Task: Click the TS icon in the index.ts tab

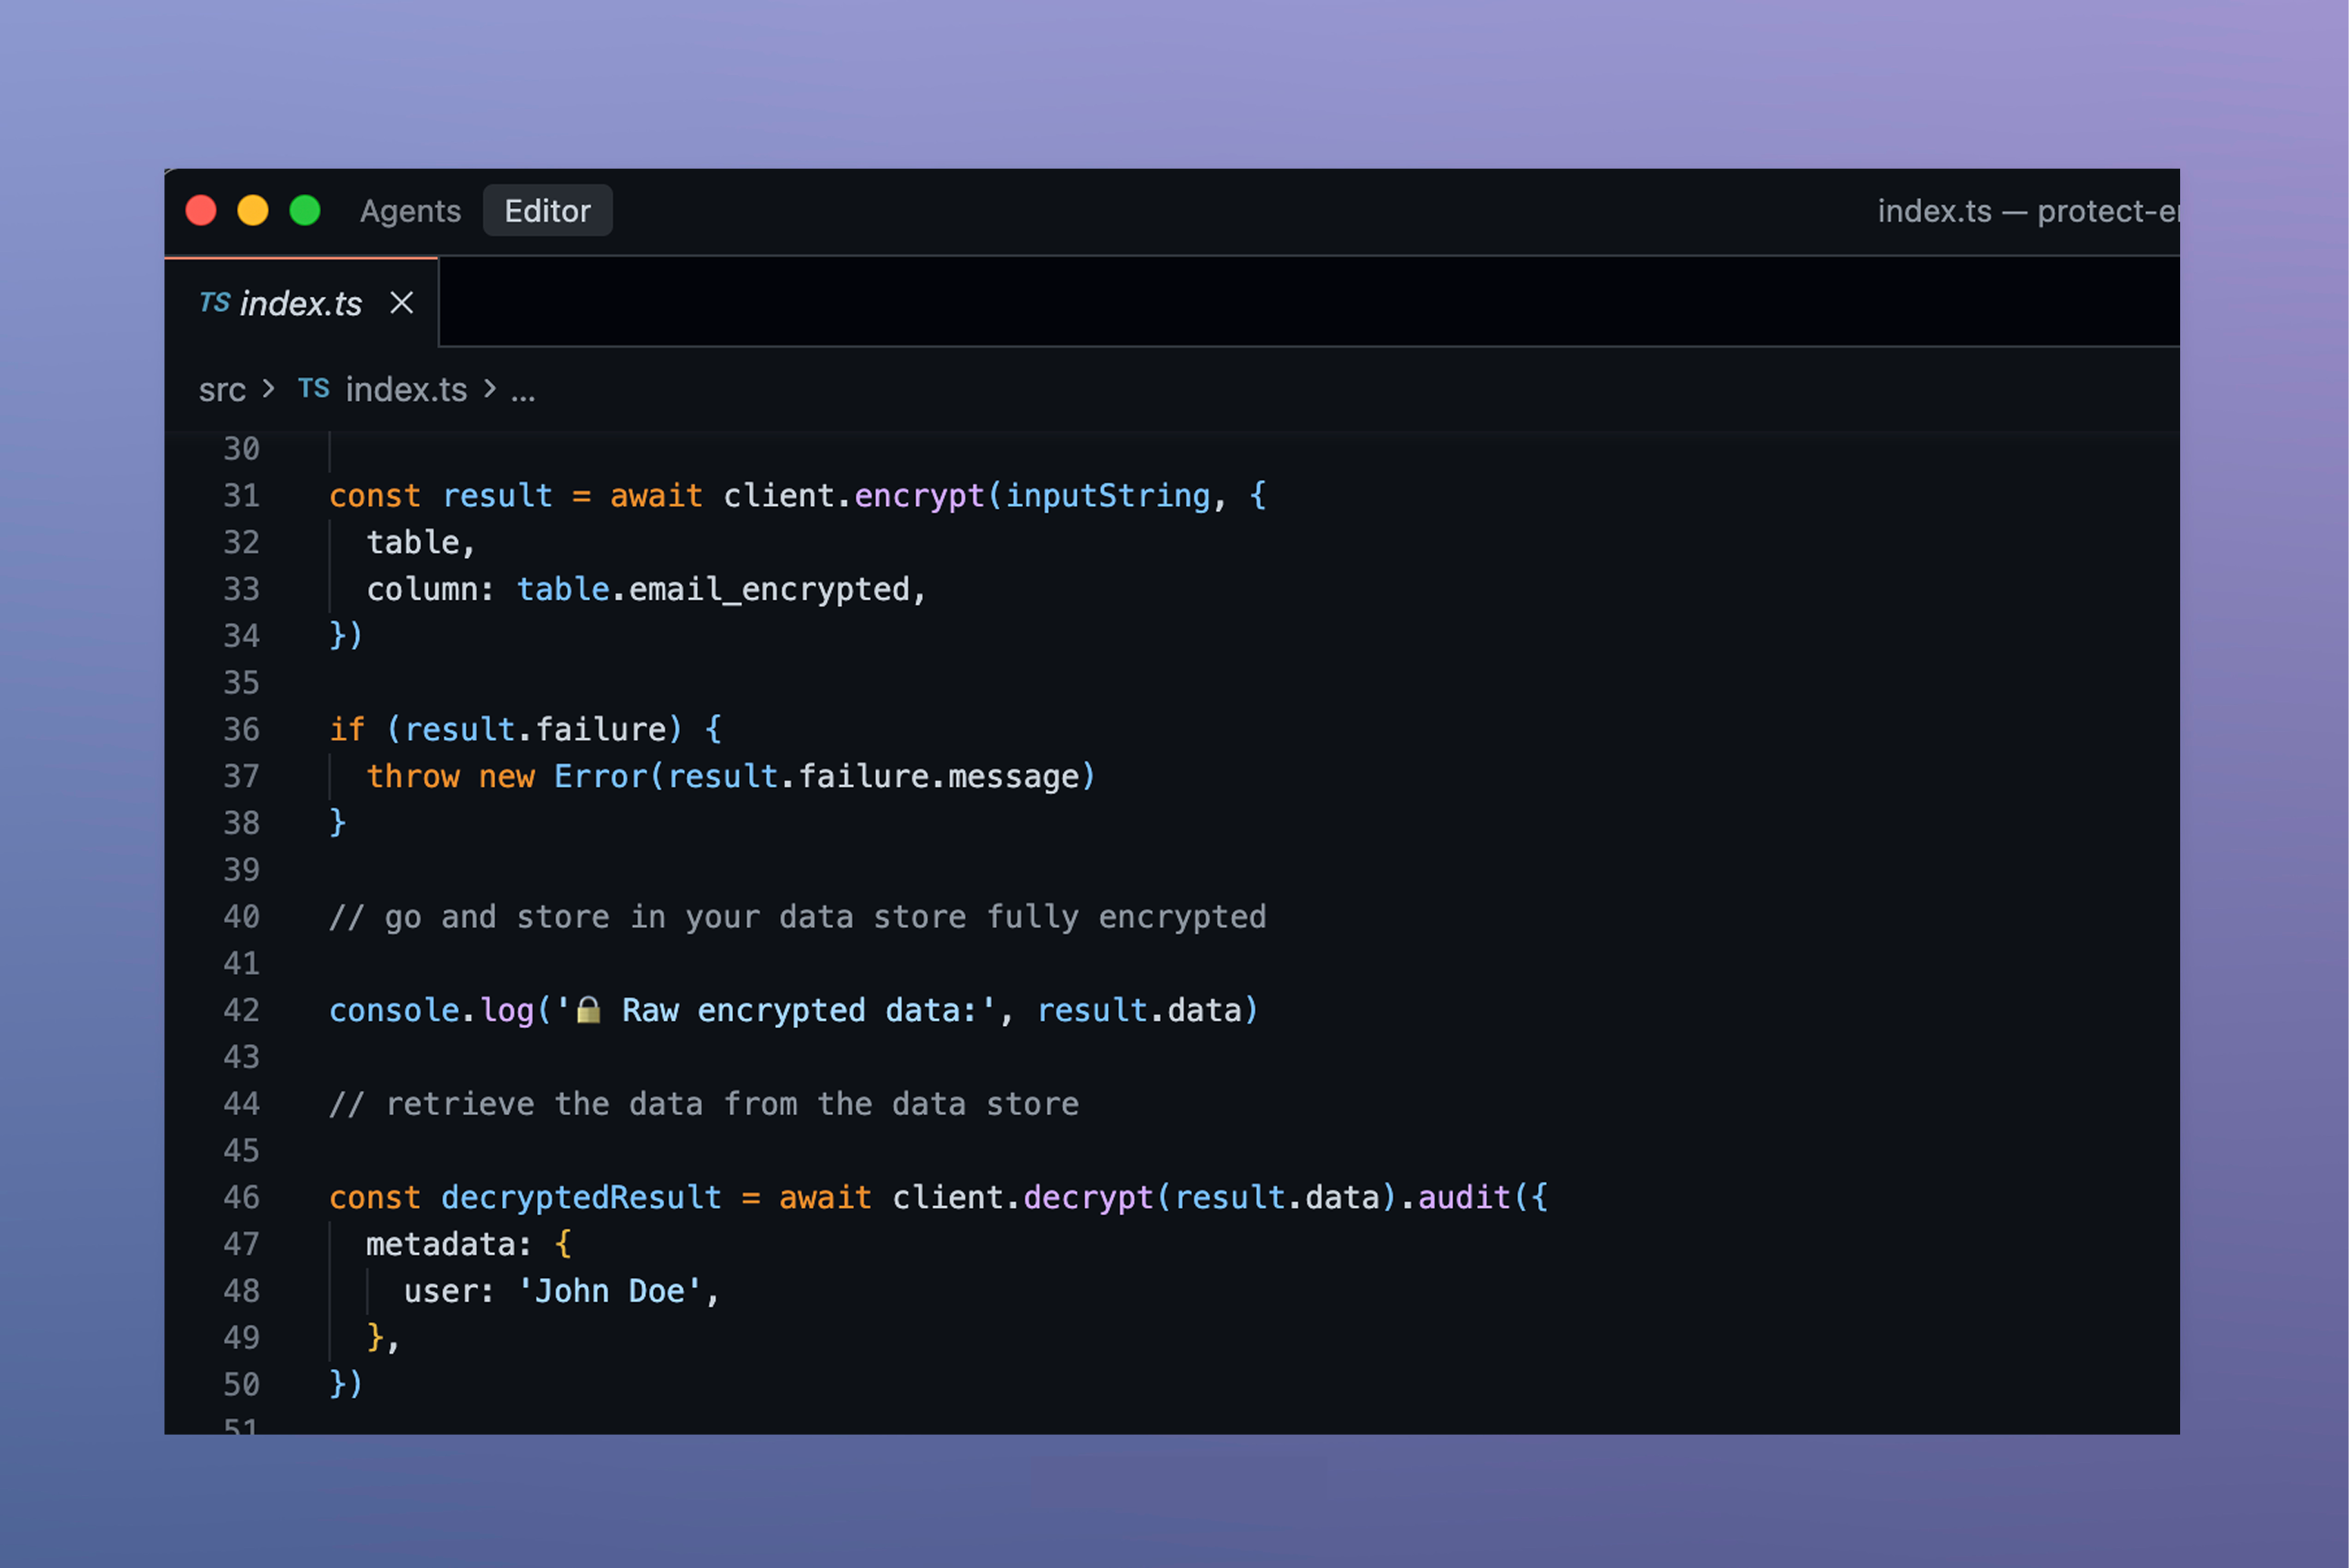Action: coord(214,303)
